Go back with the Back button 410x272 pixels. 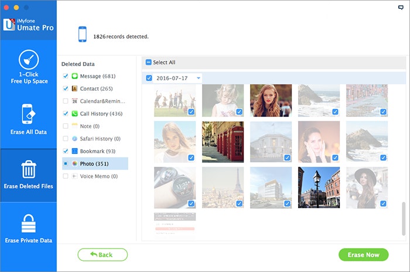click(102, 254)
